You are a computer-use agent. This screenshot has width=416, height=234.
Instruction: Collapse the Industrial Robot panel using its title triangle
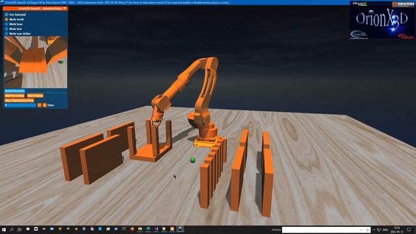[x=64, y=8]
